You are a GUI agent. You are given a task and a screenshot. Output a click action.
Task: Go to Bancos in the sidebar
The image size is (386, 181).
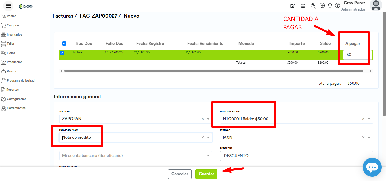(12, 71)
